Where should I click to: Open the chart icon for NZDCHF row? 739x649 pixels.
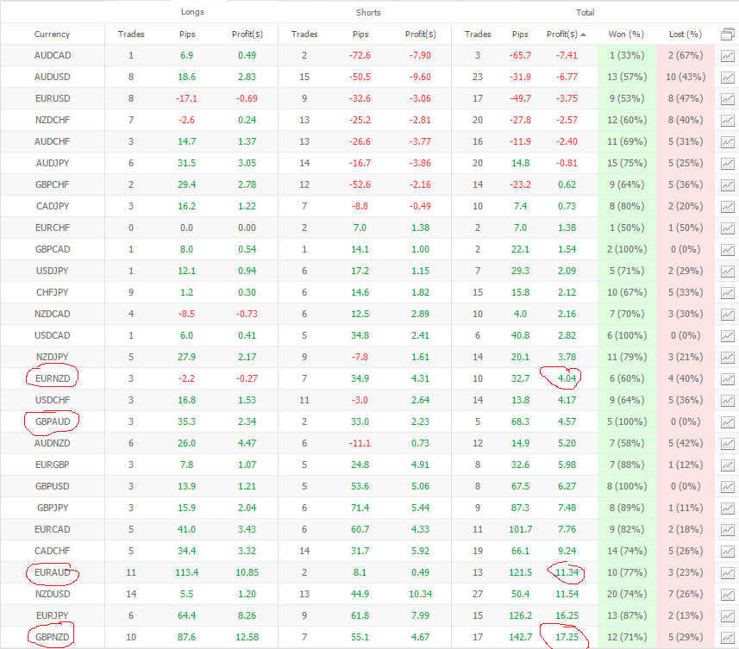pos(727,121)
